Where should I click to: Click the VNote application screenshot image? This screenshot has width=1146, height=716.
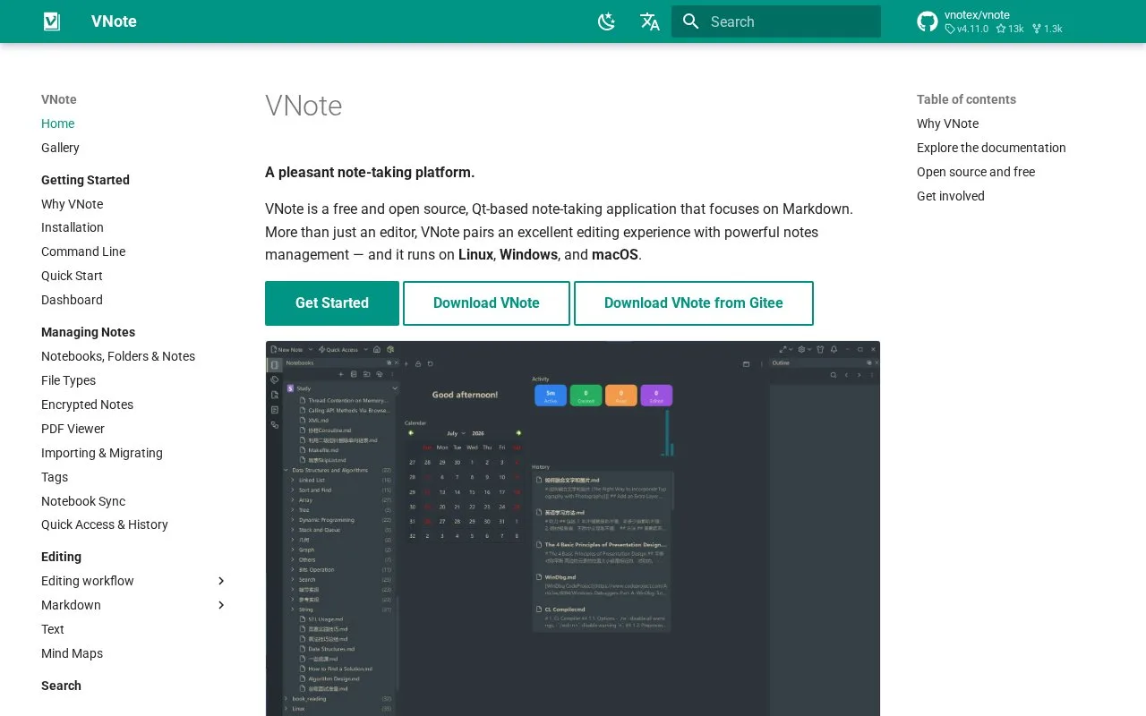pos(573,528)
